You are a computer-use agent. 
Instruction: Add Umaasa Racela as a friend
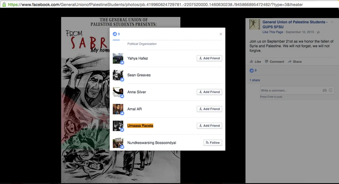coord(209,126)
